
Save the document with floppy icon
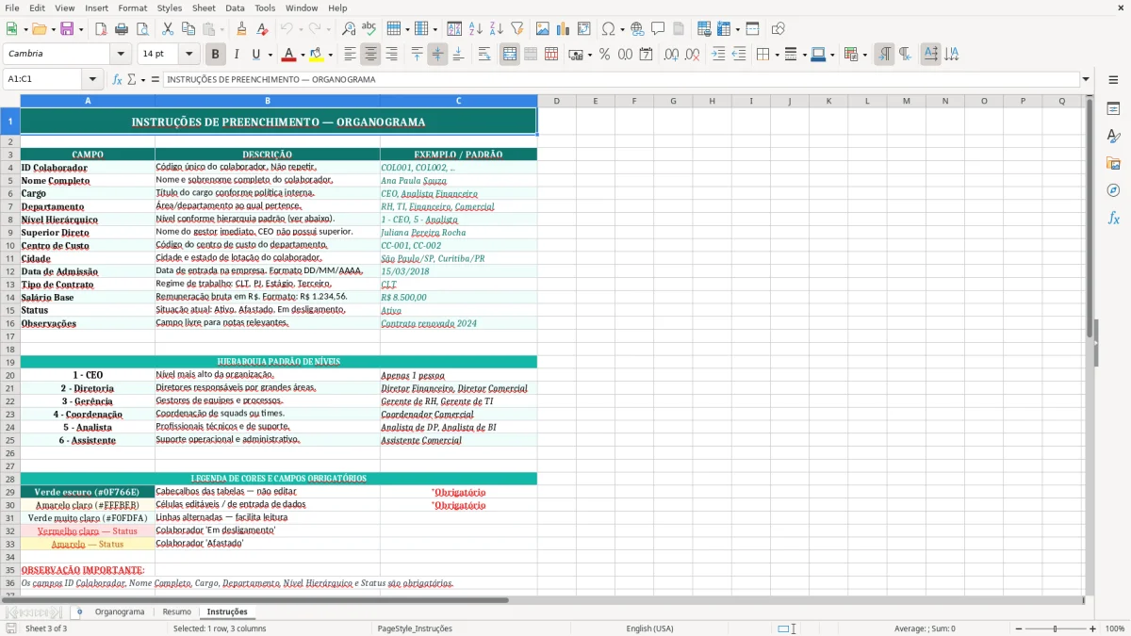(67, 29)
